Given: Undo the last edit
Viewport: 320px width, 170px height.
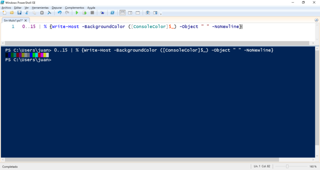Looking at the screenshot, I should coord(59,13).
